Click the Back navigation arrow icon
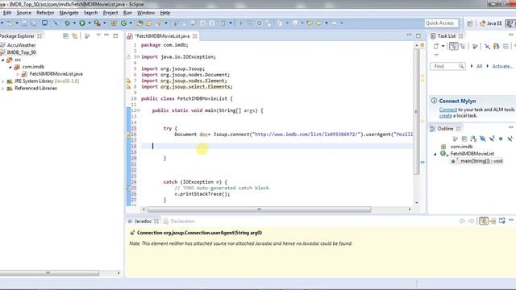The image size is (516, 290). coord(319,23)
